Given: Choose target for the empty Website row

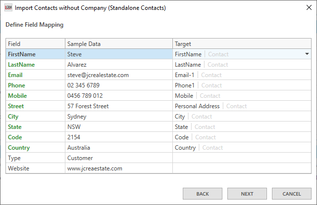Looking at the screenshot, I should 242,168.
